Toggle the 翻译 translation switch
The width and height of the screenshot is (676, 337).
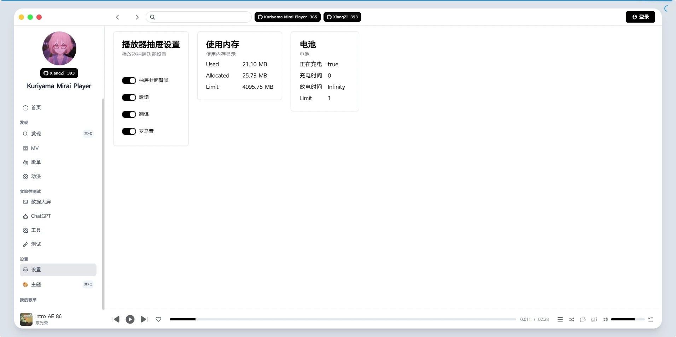click(x=129, y=114)
